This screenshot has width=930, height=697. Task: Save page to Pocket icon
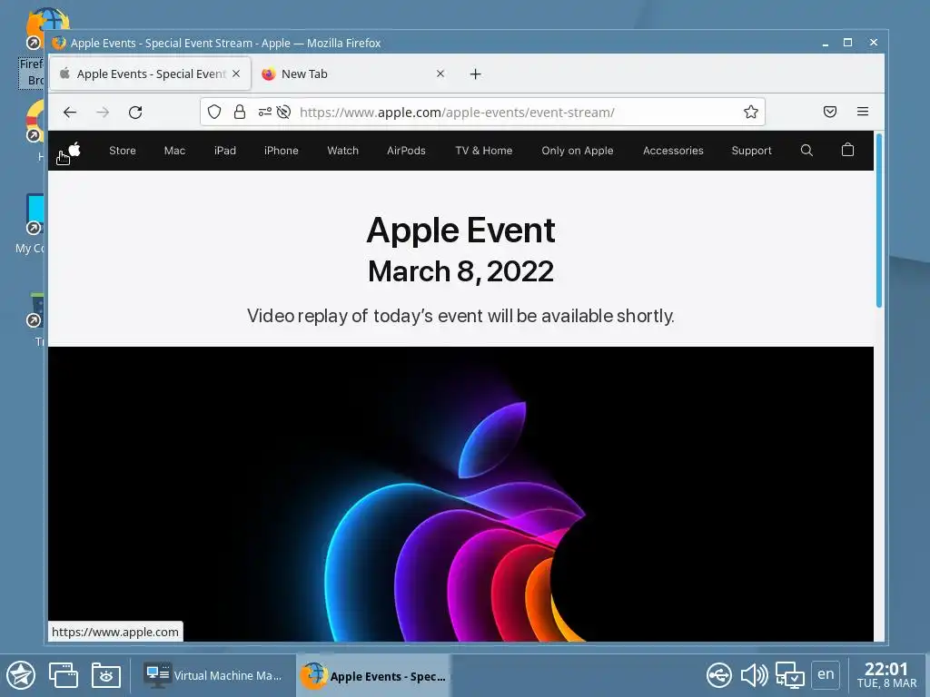click(x=830, y=112)
